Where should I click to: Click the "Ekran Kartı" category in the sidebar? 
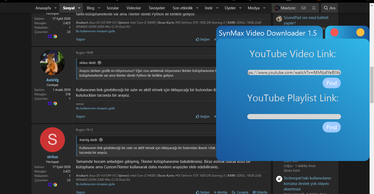click(292, 171)
